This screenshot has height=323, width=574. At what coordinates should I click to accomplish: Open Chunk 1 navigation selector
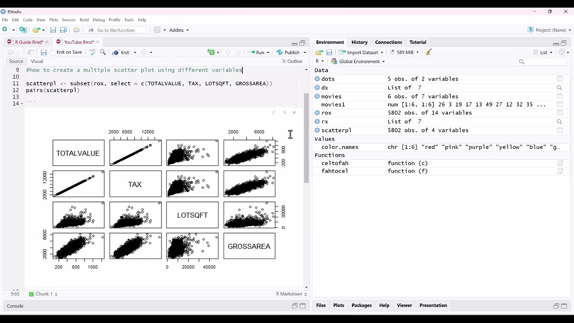click(x=43, y=294)
